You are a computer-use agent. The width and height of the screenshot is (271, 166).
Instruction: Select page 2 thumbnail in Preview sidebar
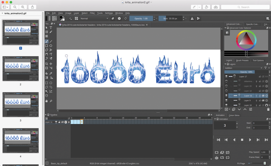(x=21, y=69)
